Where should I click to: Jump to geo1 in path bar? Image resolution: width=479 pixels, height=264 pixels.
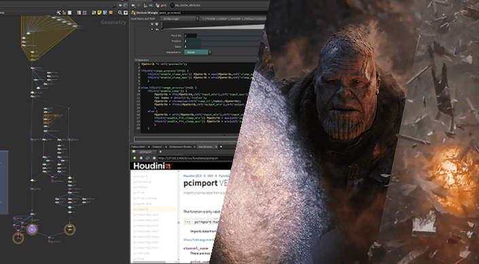coord(160,5)
